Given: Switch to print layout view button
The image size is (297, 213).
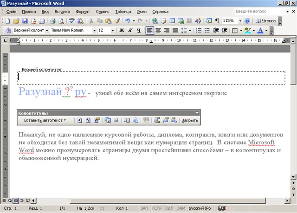Looking at the screenshot, I should 15,200.
